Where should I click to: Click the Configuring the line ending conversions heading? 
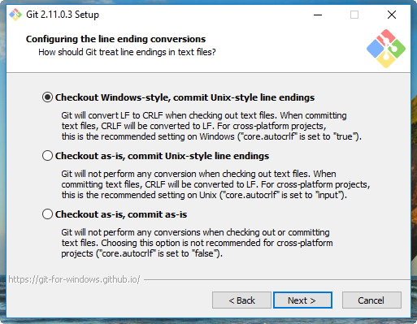pos(115,39)
